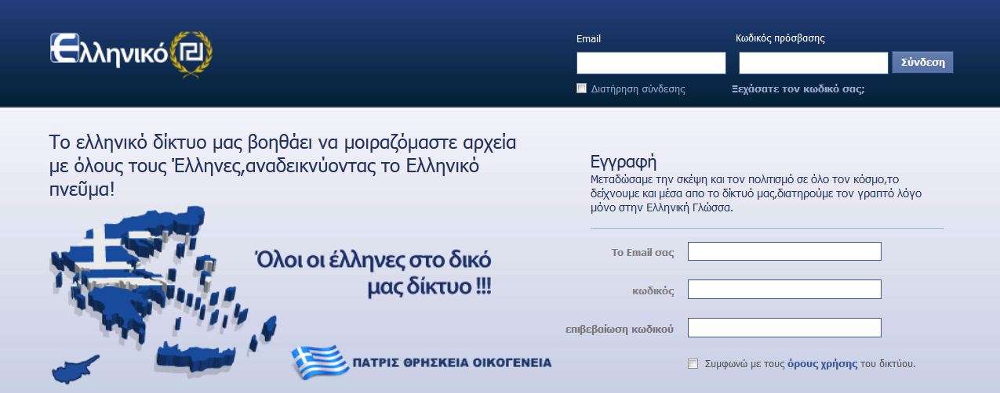Image resolution: width=1000 pixels, height=393 pixels.
Task: Click the waving Greek flag icon
Action: tap(320, 362)
